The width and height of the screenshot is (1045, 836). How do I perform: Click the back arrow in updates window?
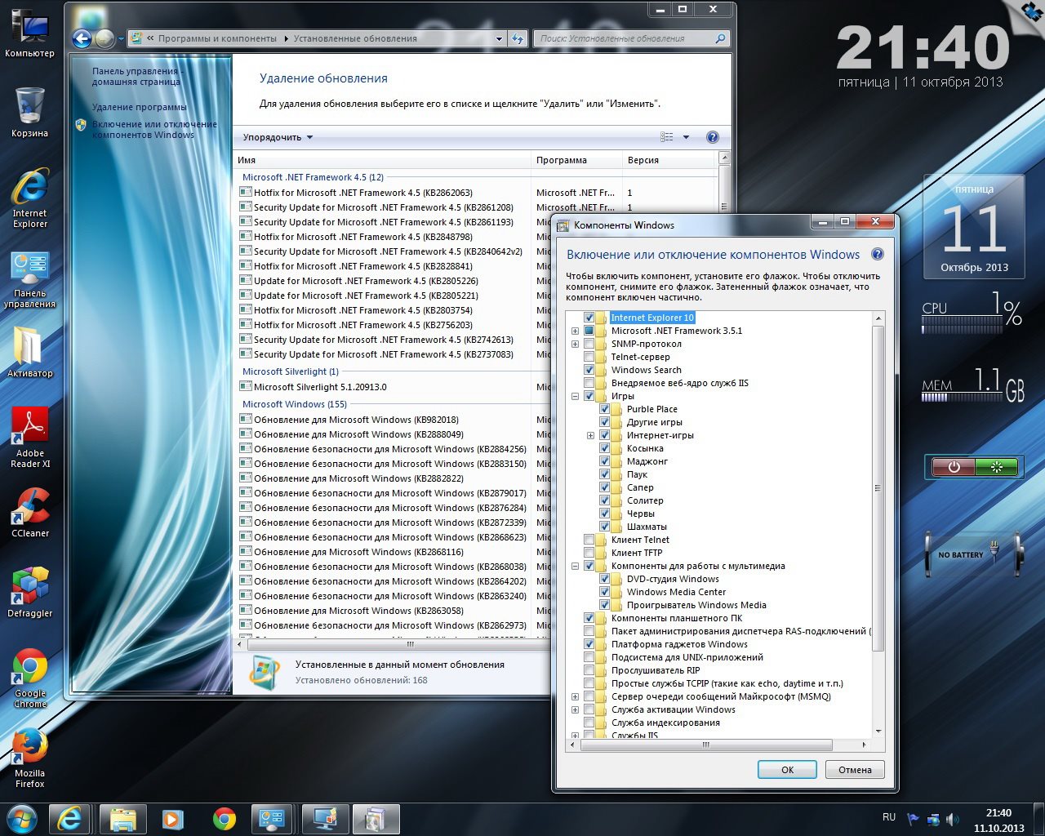point(82,38)
